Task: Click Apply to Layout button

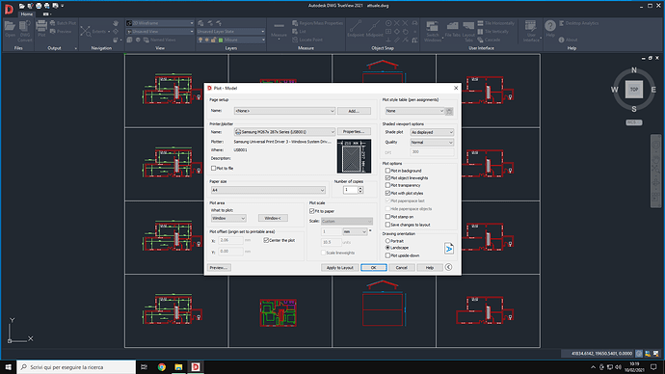Action: 339,268
